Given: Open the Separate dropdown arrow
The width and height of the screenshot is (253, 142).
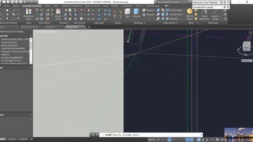Looking at the screenshot, I should 180,19.
